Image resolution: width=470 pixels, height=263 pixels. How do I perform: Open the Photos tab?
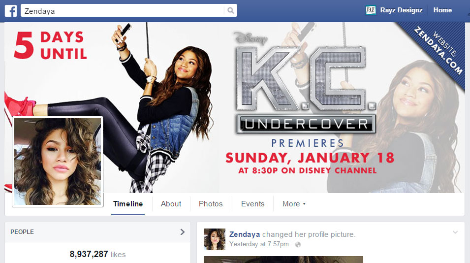point(211,204)
